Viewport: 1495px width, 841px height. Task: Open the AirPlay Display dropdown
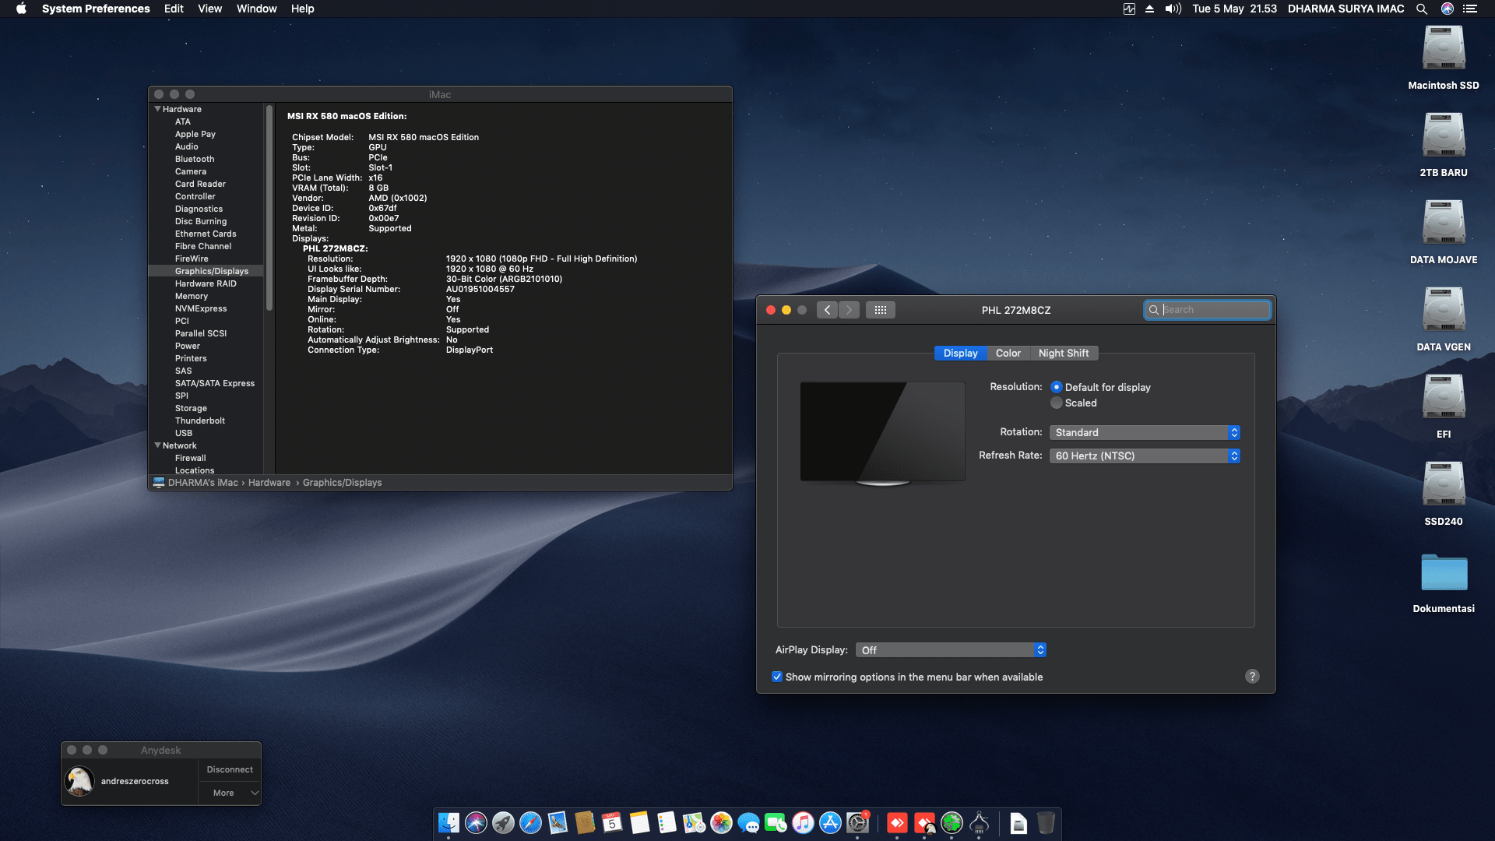tap(950, 649)
